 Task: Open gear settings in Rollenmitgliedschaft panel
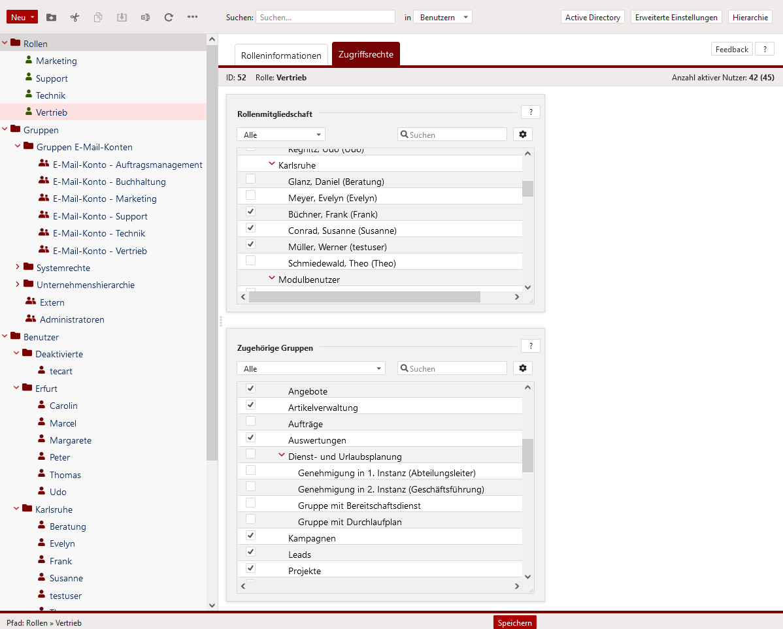(522, 135)
